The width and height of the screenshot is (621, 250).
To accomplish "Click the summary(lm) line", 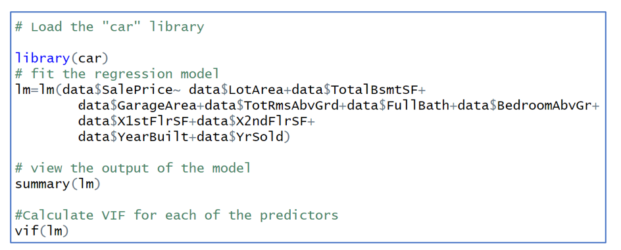I will [58, 184].
